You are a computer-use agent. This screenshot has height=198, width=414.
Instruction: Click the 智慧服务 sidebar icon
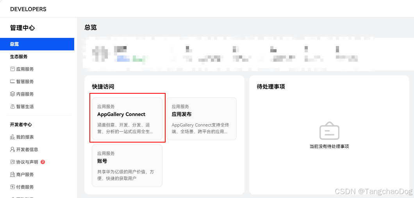click(12, 82)
